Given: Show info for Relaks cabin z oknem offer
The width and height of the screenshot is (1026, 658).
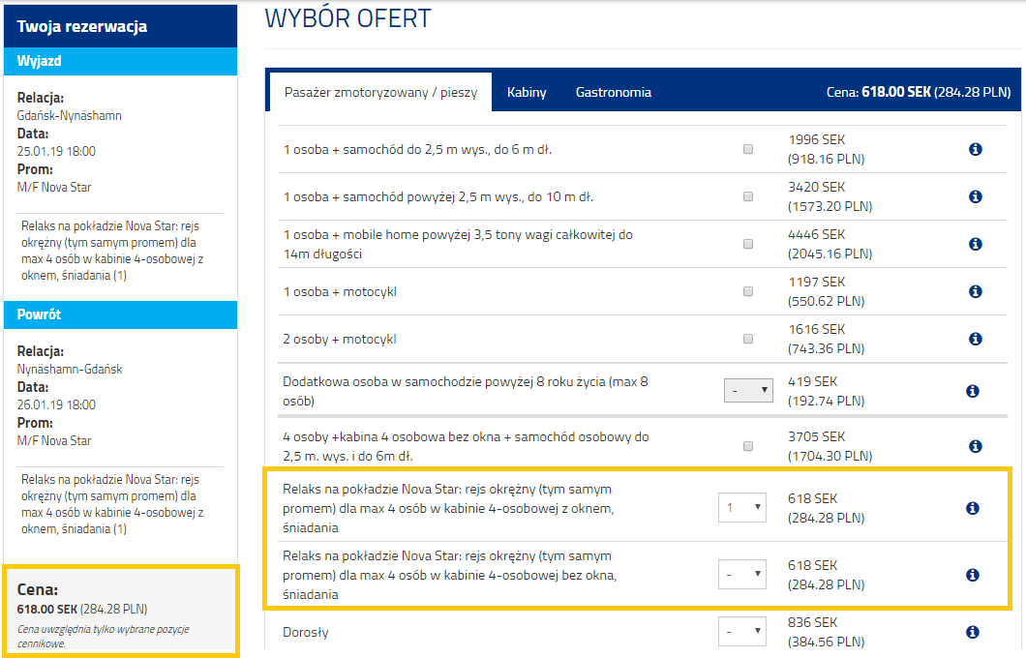Looking at the screenshot, I should [973, 508].
